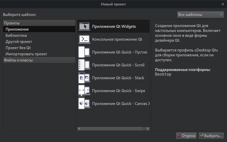Screen dimensions: 227x142
Task: Click the dropdown arrow of template filter
Action: coord(221,15)
